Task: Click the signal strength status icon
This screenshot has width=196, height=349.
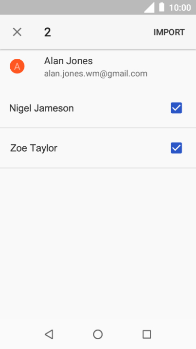Action: point(149,7)
